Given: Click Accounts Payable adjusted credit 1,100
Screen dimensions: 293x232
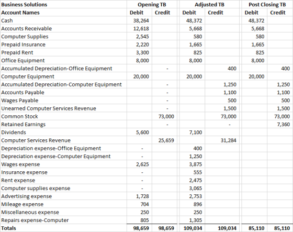Looking at the screenshot, I should [230, 92].
